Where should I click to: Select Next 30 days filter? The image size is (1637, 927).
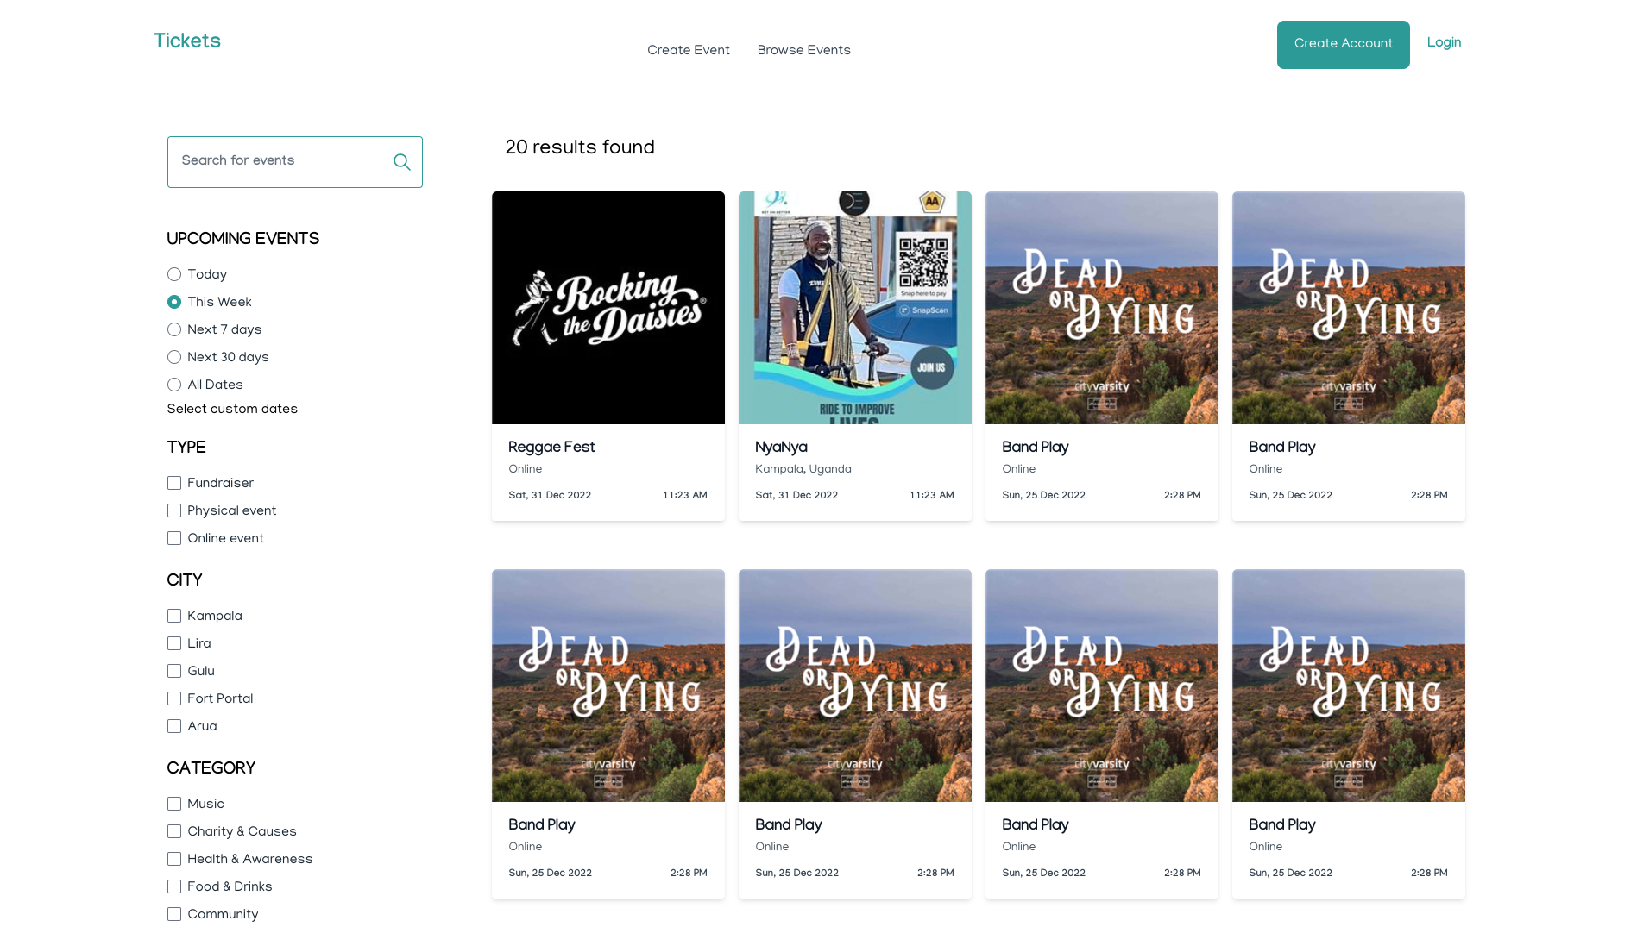(x=174, y=358)
